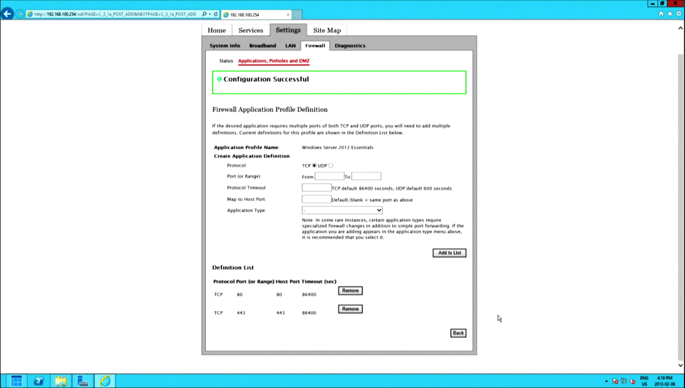This screenshot has width=685, height=388.
Task: Click the Back button
Action: click(458, 333)
